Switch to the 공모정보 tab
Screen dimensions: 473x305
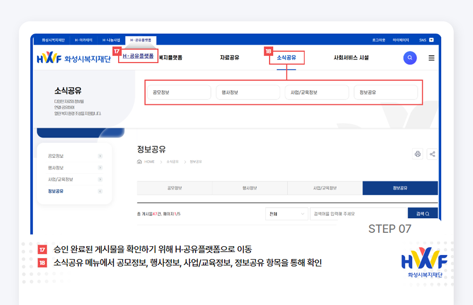pyautogui.click(x=174, y=188)
